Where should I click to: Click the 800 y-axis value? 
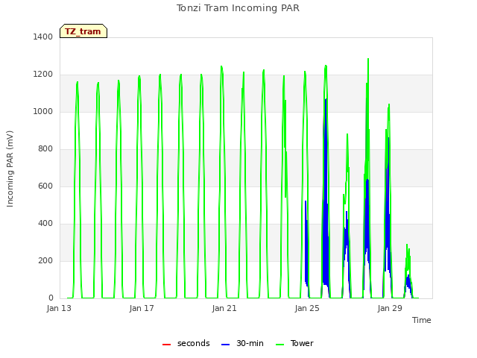[45, 149]
